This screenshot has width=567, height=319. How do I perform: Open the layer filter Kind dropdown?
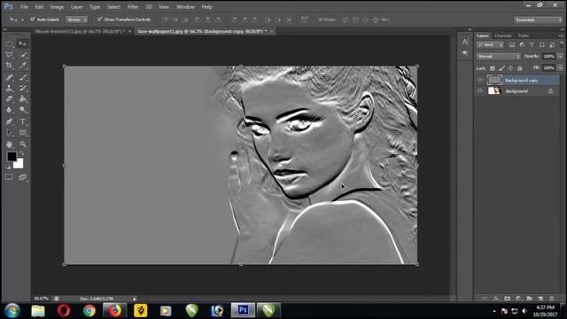point(490,45)
